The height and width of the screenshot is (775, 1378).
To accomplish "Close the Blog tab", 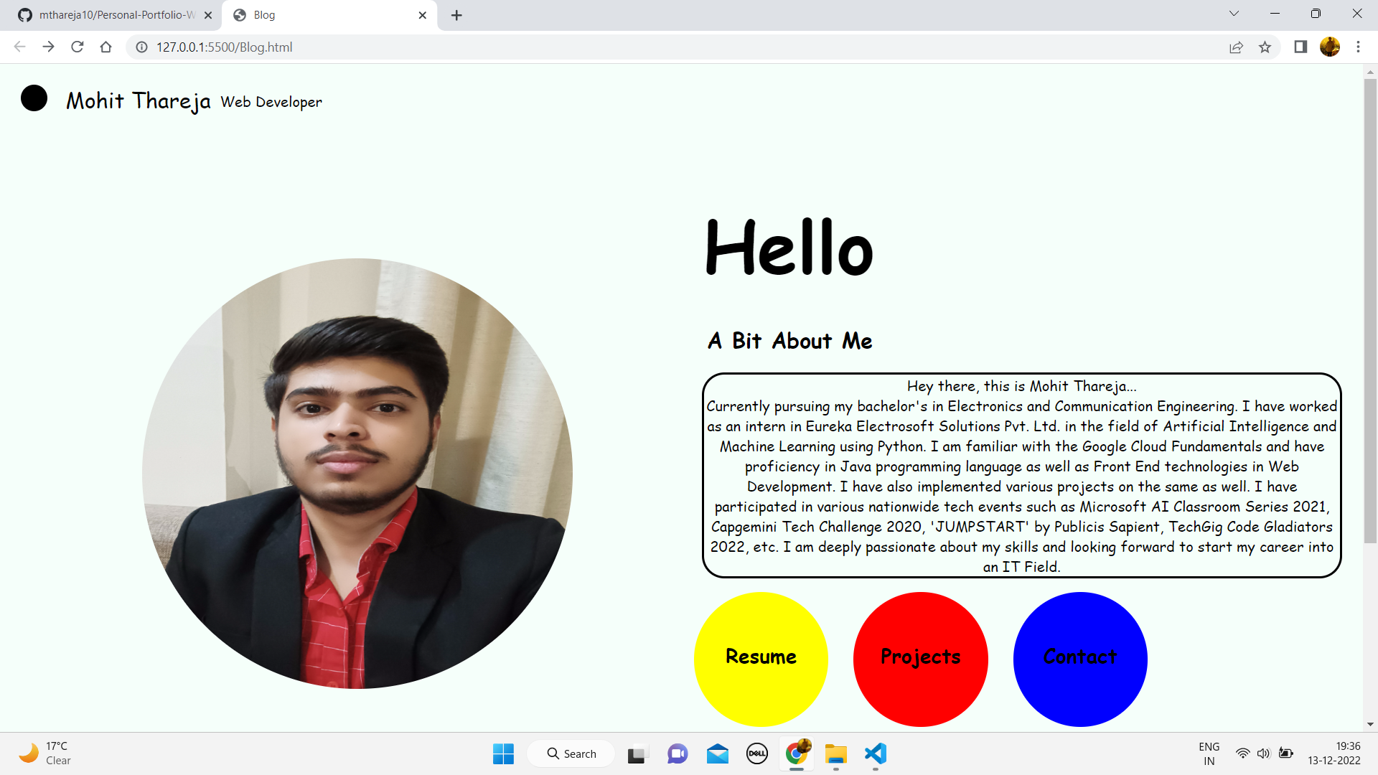I will [422, 15].
